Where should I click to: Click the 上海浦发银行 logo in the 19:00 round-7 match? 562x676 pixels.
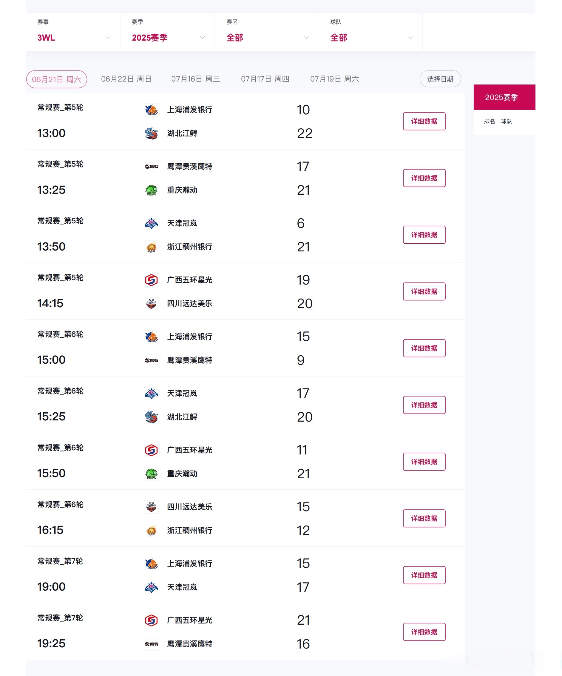[151, 564]
